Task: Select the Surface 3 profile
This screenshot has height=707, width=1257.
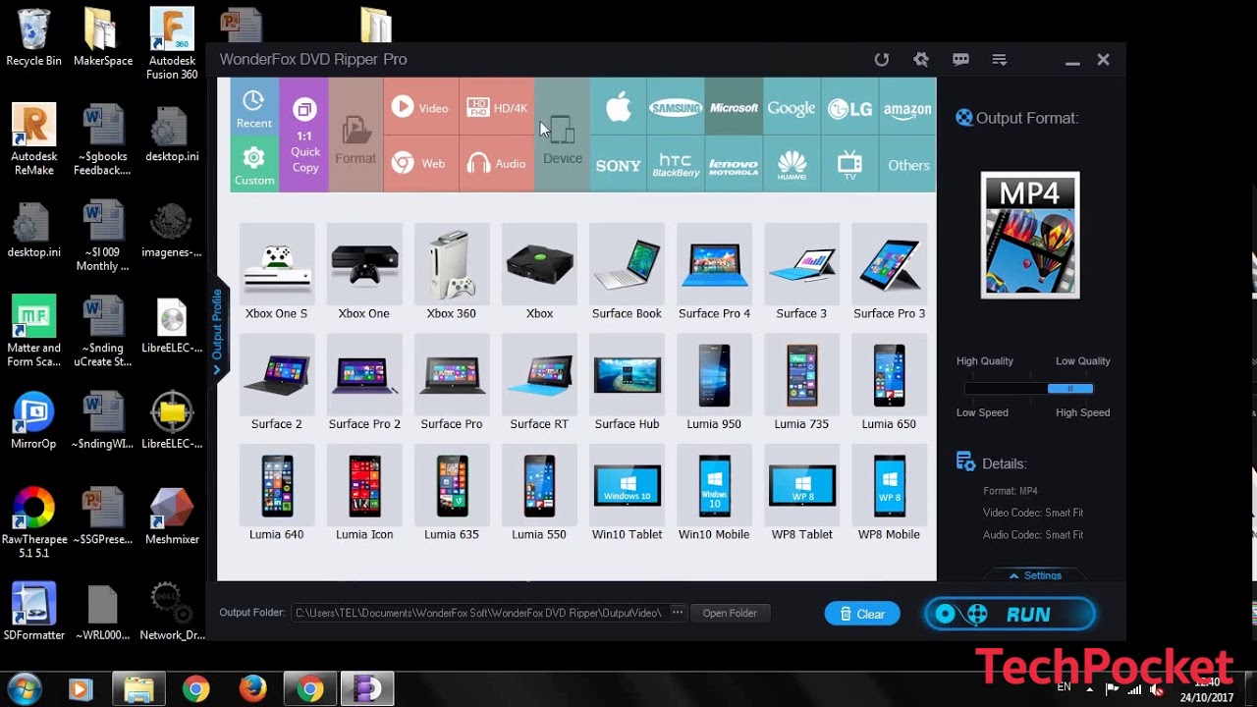Action: (x=801, y=272)
